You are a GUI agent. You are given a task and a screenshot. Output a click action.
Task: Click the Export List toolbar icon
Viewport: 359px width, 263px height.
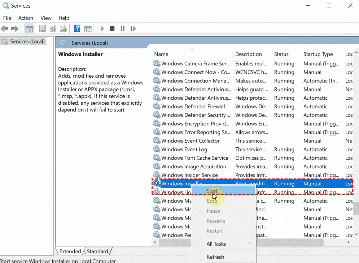pos(64,29)
